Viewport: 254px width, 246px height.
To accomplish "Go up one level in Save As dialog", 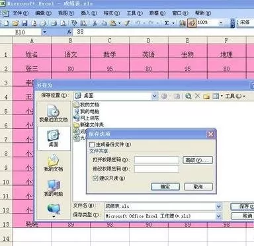I will (177, 96).
